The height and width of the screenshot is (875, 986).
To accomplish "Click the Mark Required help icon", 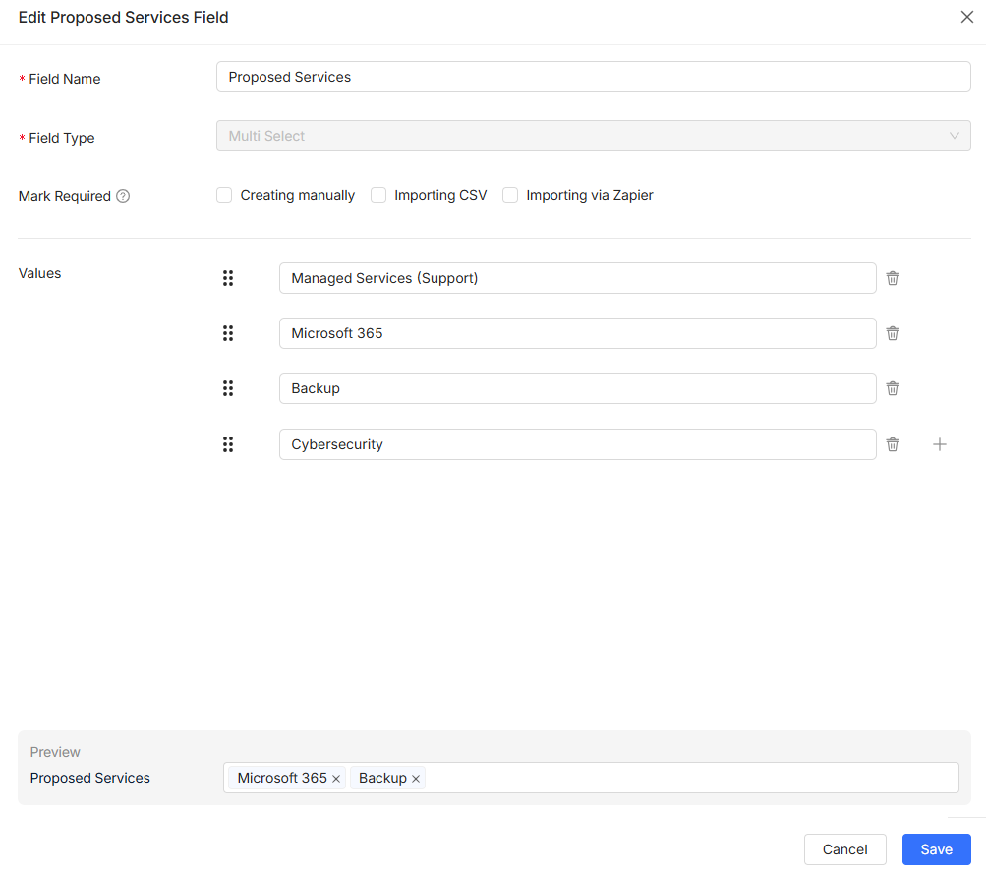I will [123, 196].
